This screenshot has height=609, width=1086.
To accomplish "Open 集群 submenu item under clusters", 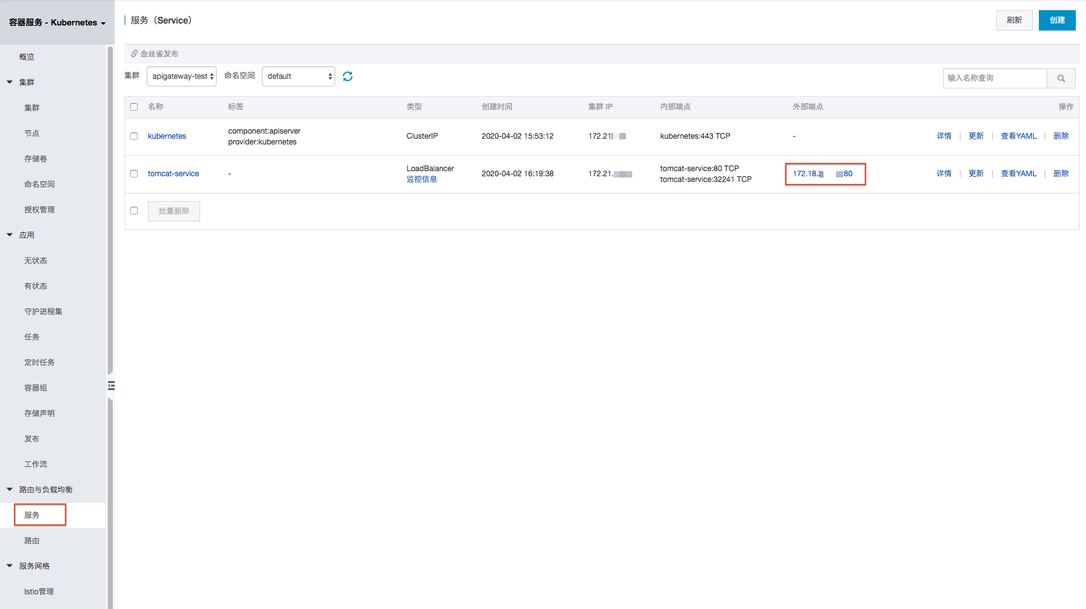I will (32, 108).
